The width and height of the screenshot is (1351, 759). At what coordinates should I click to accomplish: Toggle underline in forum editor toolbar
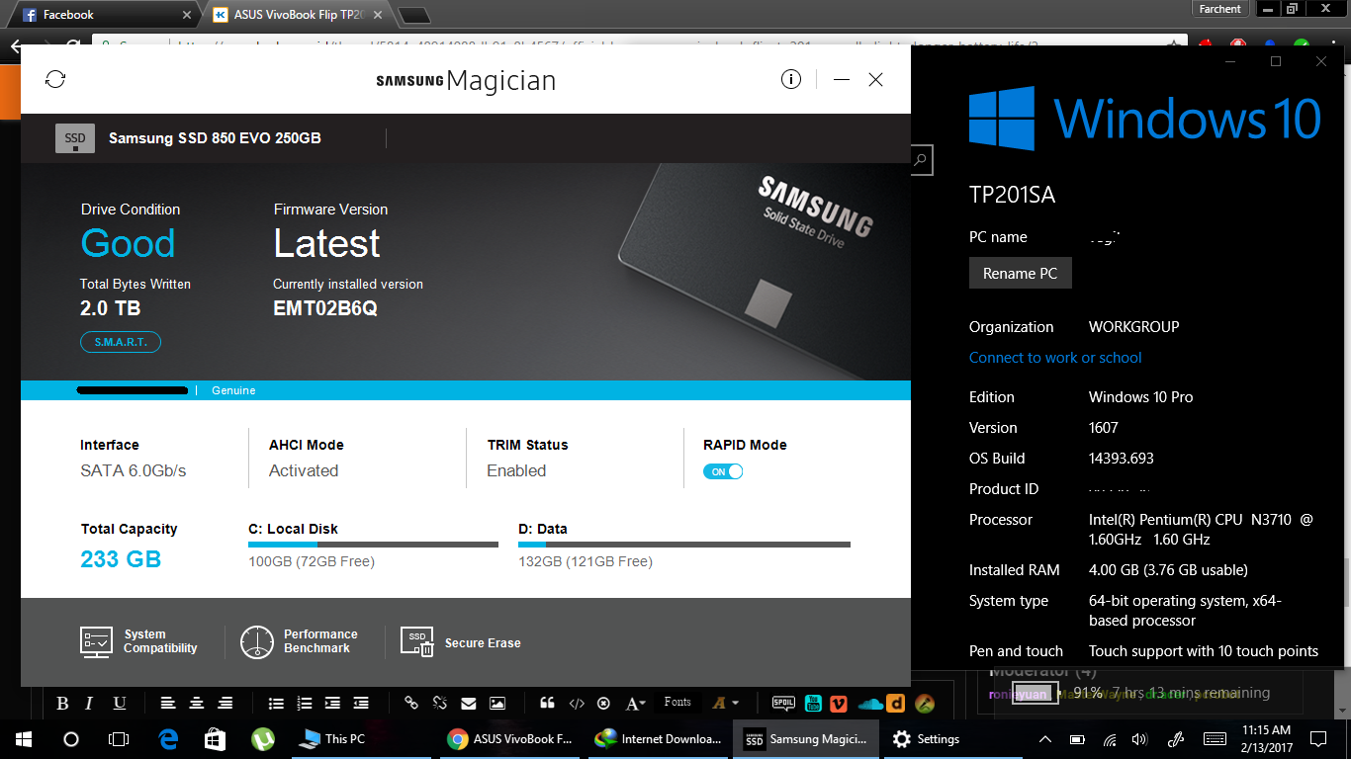pos(119,704)
